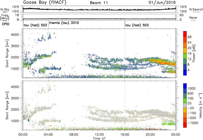Click the dashed 04:00 CPID marker line in velocity panel
The width and height of the screenshot is (203, 140).
point(48,105)
